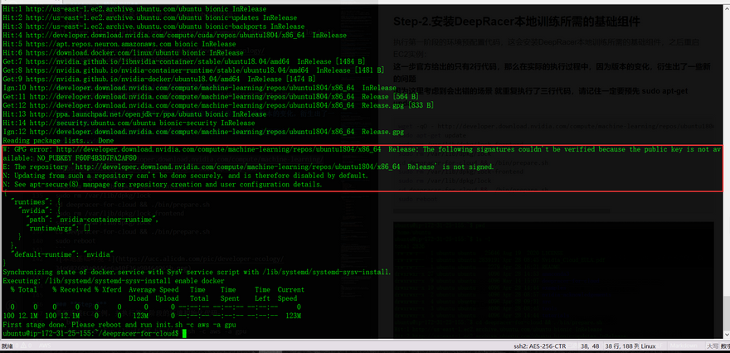The width and height of the screenshot is (730, 353).
Task: Click the 'Get:12' Release.gpg [833 B] line
Action: coord(218,105)
